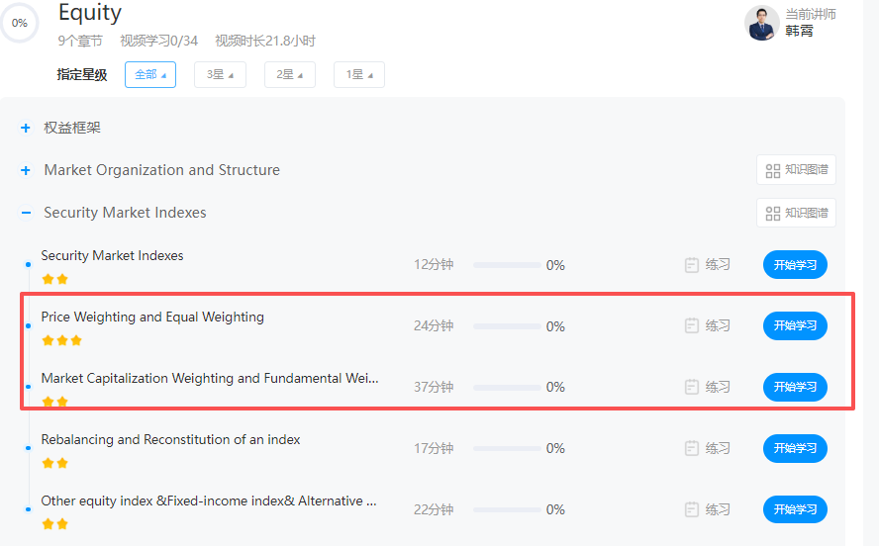
Task: Open 练习 for Rebalancing and Reconstitution lesson
Action: pyautogui.click(x=707, y=449)
